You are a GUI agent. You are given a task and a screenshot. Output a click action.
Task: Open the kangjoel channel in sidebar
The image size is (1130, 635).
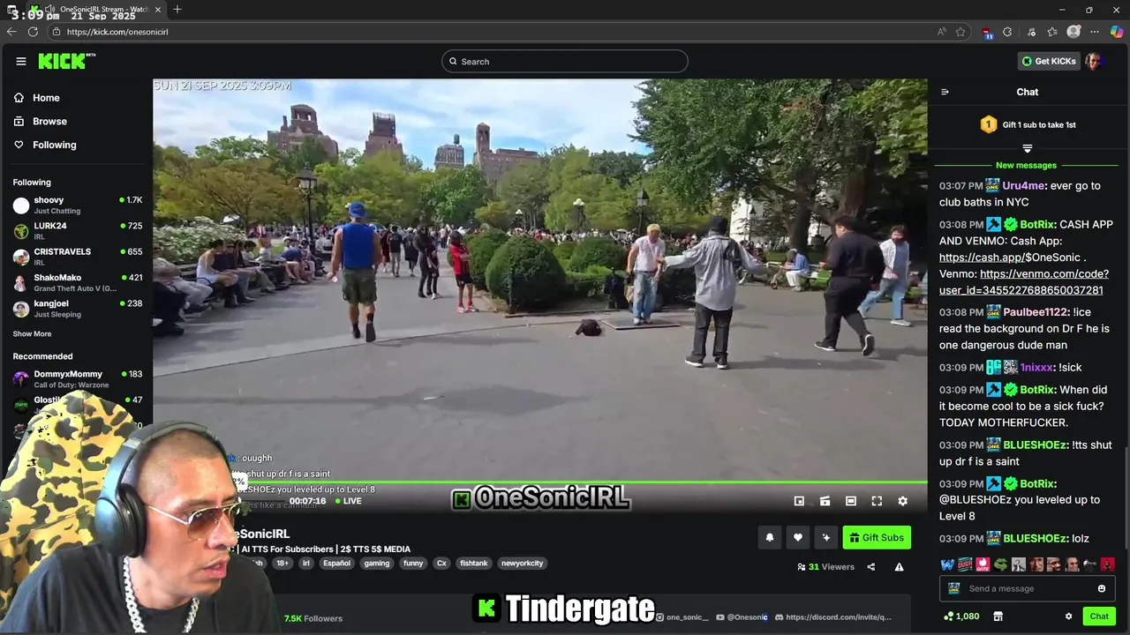coord(77,309)
